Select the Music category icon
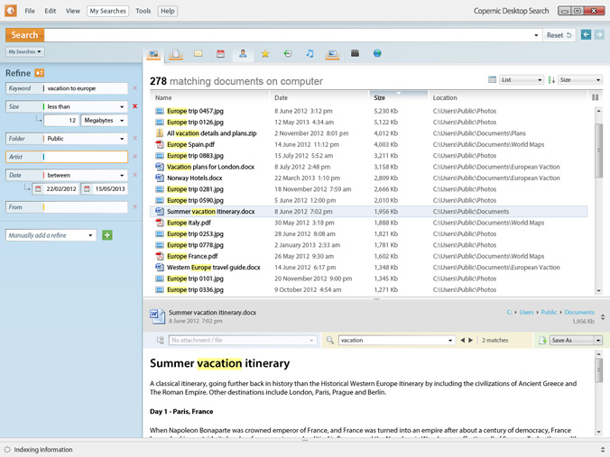Image resolution: width=610 pixels, height=457 pixels. [310, 54]
